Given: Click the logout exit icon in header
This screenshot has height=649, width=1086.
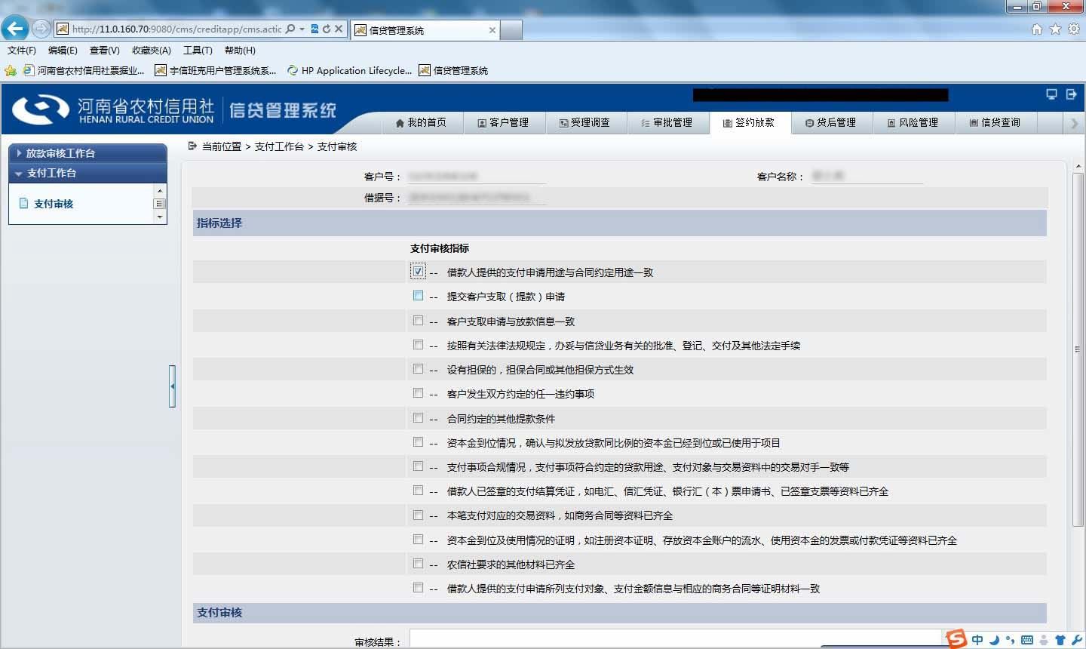Looking at the screenshot, I should tap(1071, 94).
